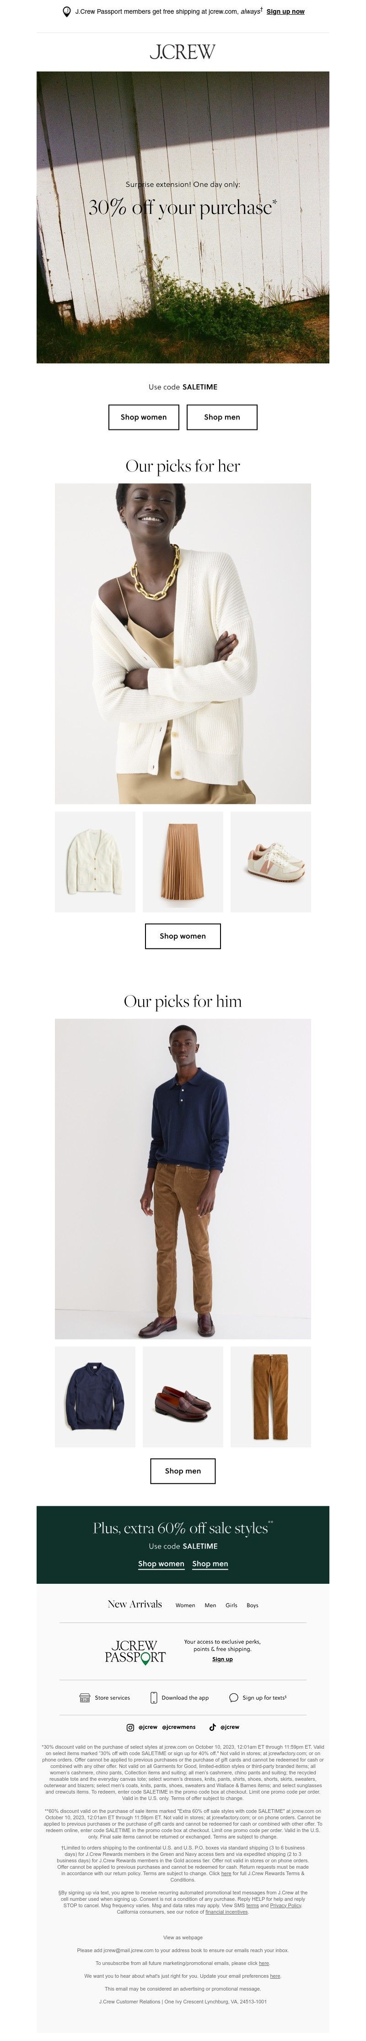Open the white and pink sneakers thumbnail
The width and height of the screenshot is (366, 2041).
pos(270,861)
